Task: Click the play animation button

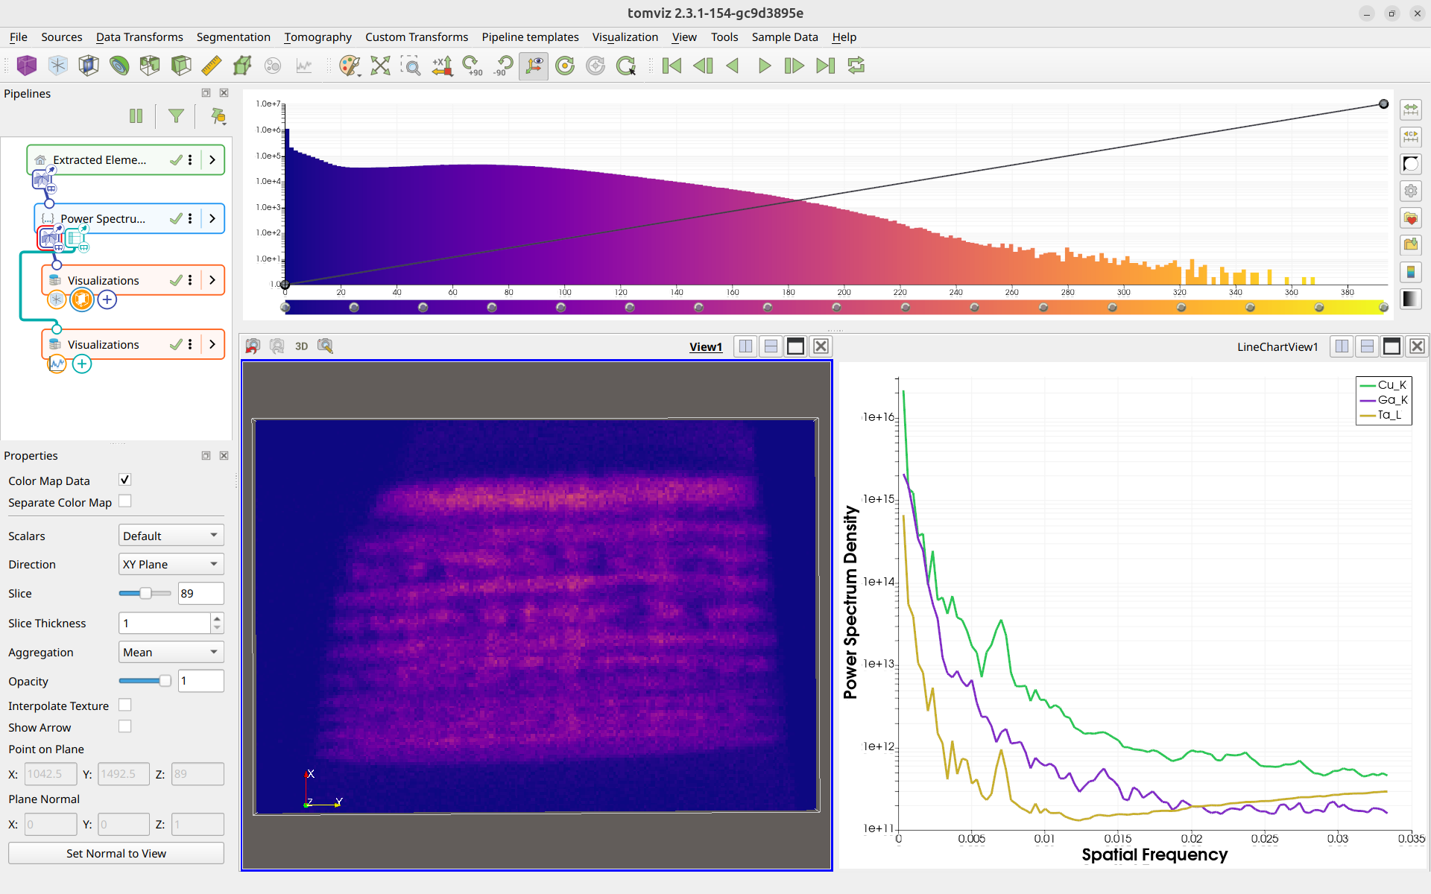Action: 764,66
